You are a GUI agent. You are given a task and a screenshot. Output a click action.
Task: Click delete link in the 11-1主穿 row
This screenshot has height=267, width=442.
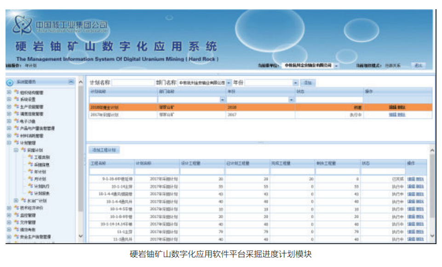(x=420, y=232)
